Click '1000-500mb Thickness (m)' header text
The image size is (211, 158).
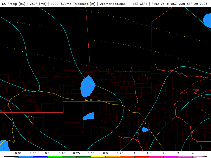[x=73, y=4]
